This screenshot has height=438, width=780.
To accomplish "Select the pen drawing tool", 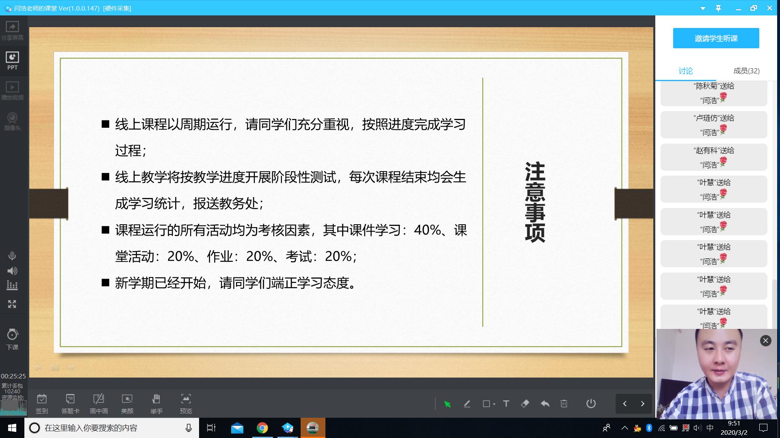I will [467, 404].
